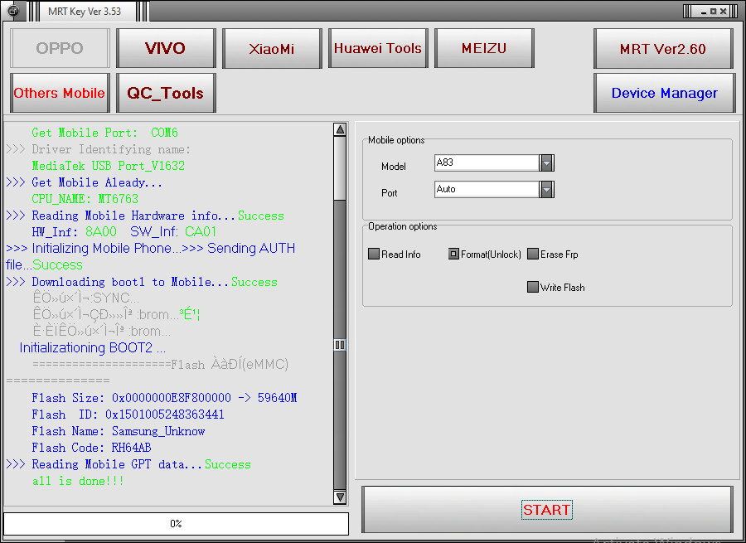Click the START button
The width and height of the screenshot is (746, 543).
click(x=547, y=509)
